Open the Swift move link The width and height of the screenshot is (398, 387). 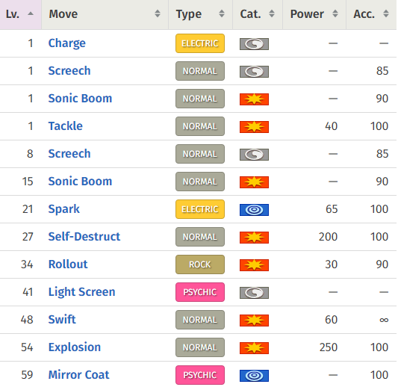click(62, 320)
